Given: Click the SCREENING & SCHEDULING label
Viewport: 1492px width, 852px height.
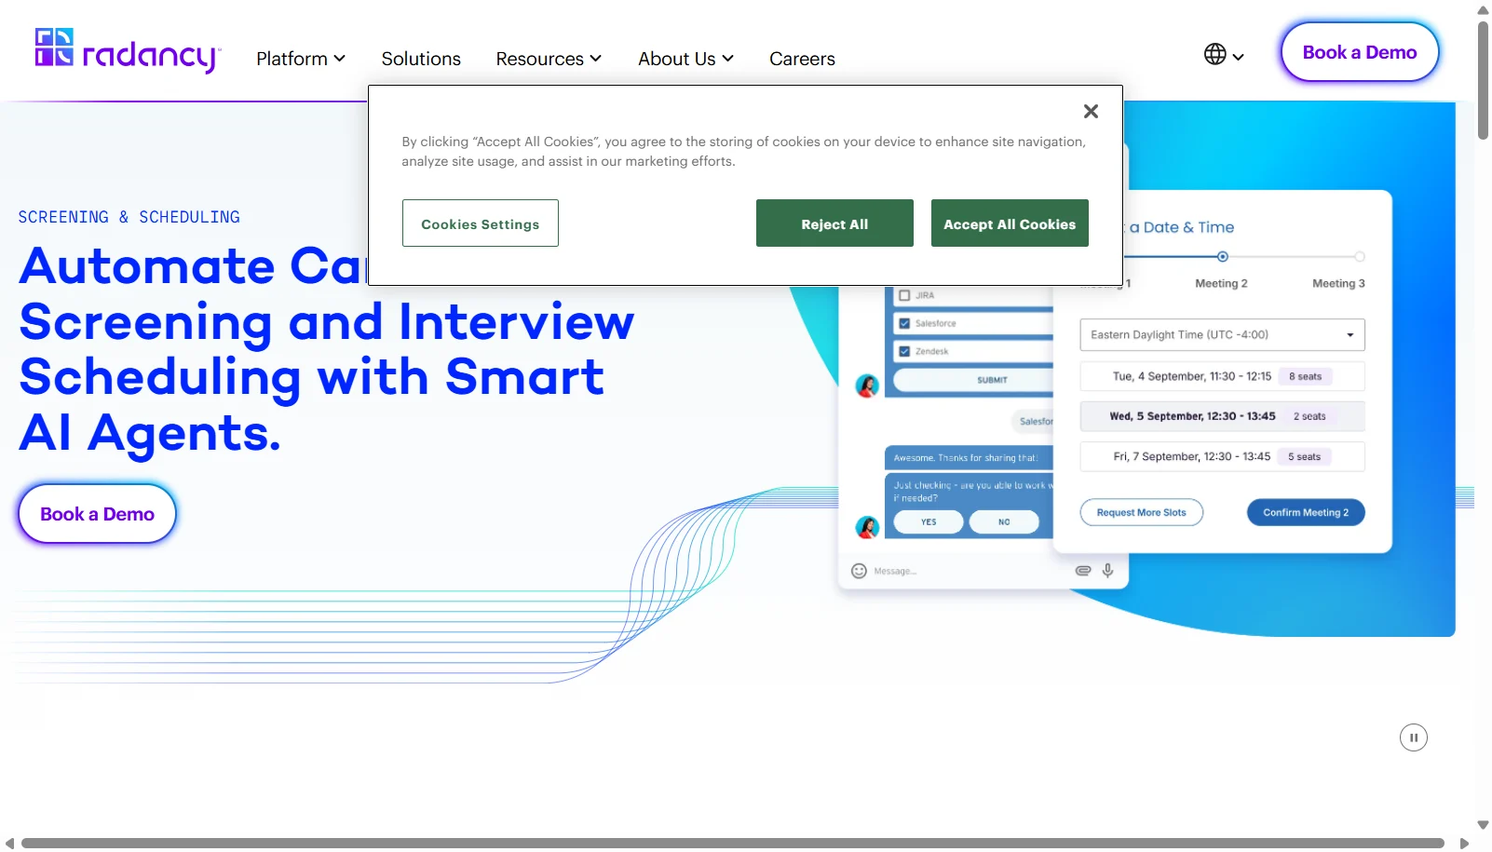Looking at the screenshot, I should coord(129,217).
